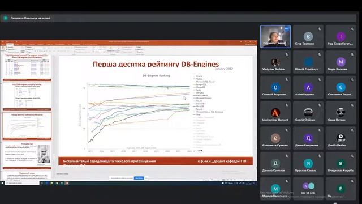Click the Cut command in clipboard group

(x=10, y=47)
